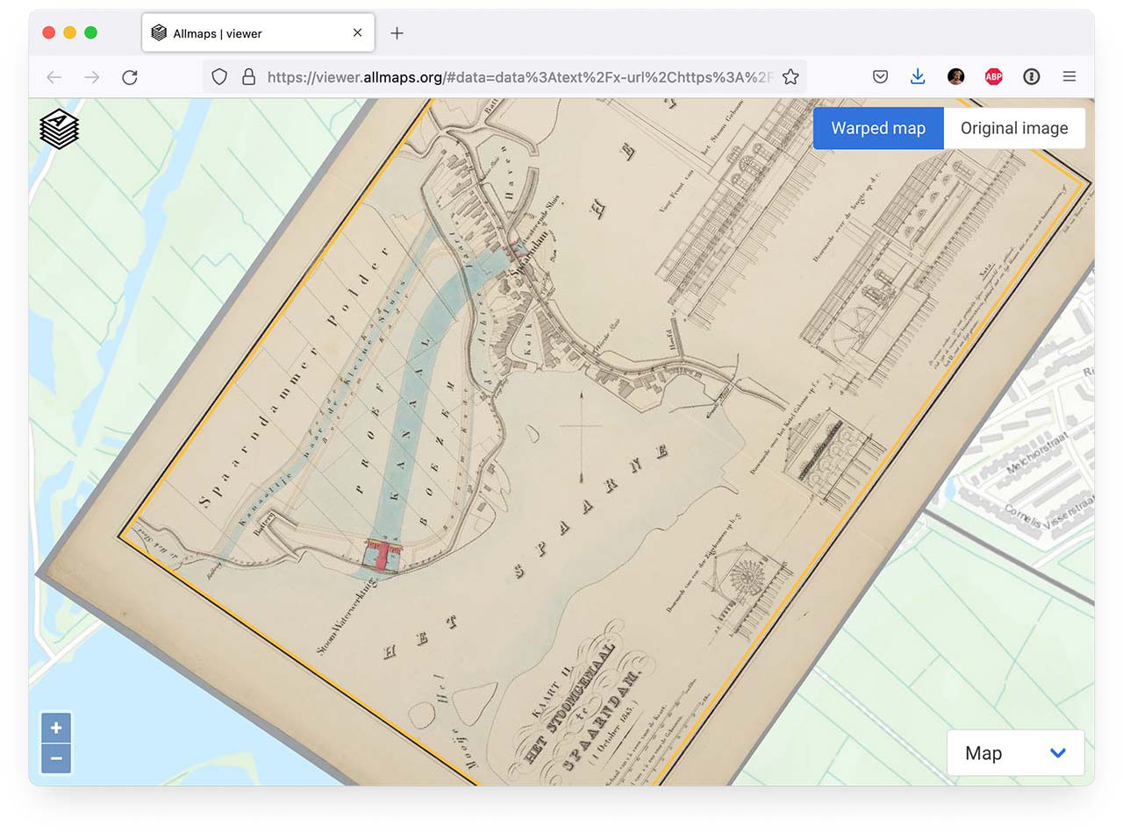Switch to Warped map view
Screen dimensions: 1123x832
pyautogui.click(x=878, y=128)
